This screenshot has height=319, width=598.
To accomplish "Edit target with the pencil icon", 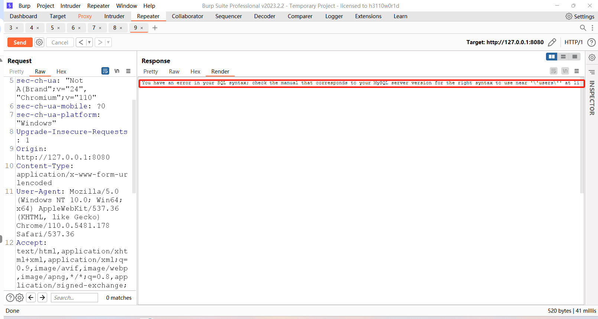I will click(x=552, y=42).
